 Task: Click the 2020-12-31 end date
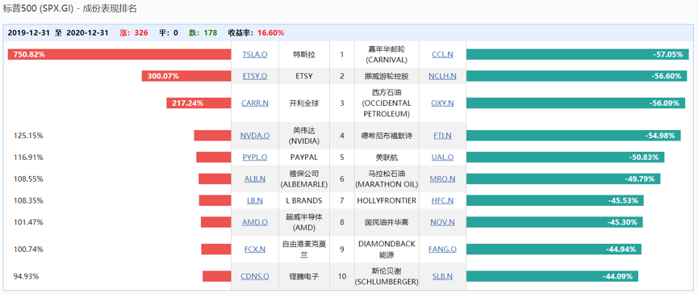click(x=87, y=32)
